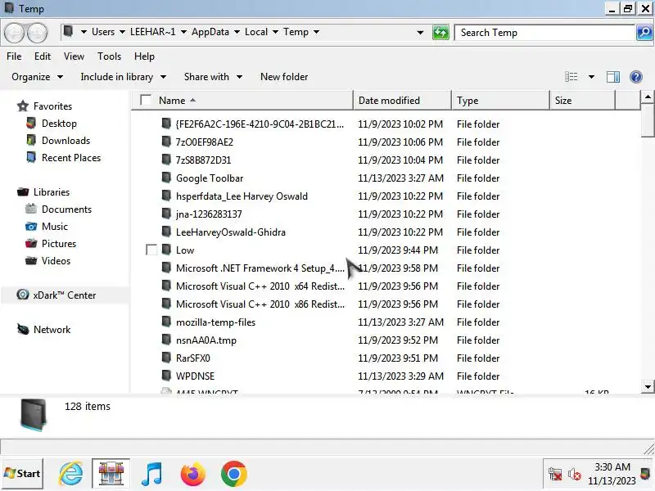
Task: Expand the dropdown arrow after Users
Action: [122, 32]
